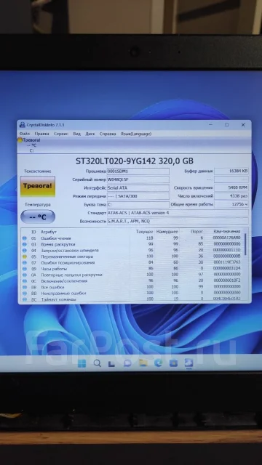This screenshot has width=262, height=465.
Task: Select the Таймаут команды row
Action: [132, 299]
